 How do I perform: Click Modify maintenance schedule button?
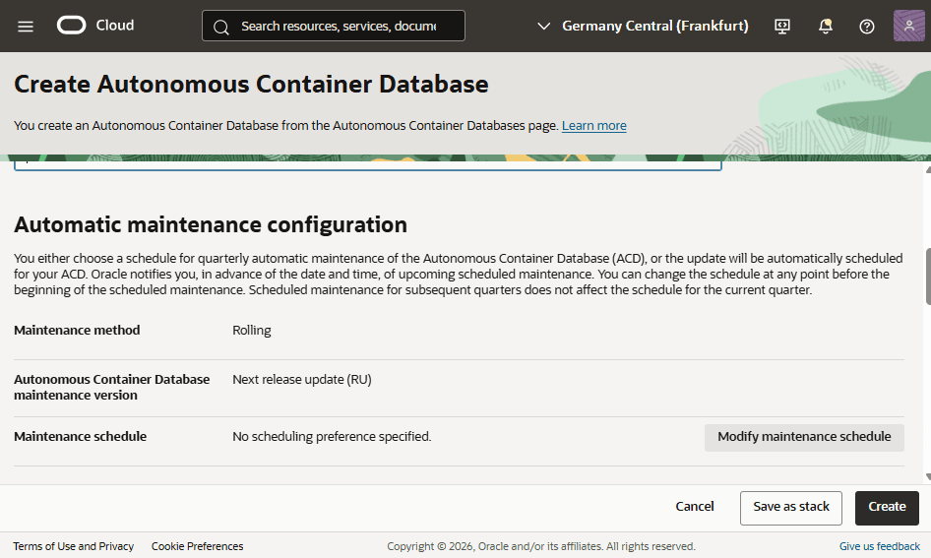[x=804, y=437]
